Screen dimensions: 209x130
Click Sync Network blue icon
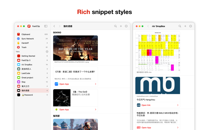pos(19,38)
